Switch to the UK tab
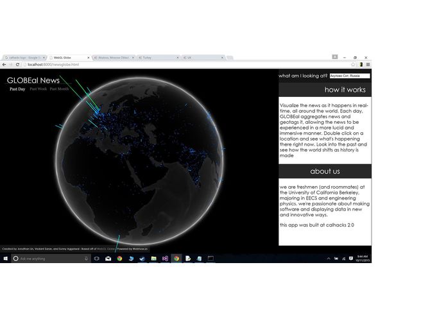The height and width of the screenshot is (317, 446). (x=203, y=58)
